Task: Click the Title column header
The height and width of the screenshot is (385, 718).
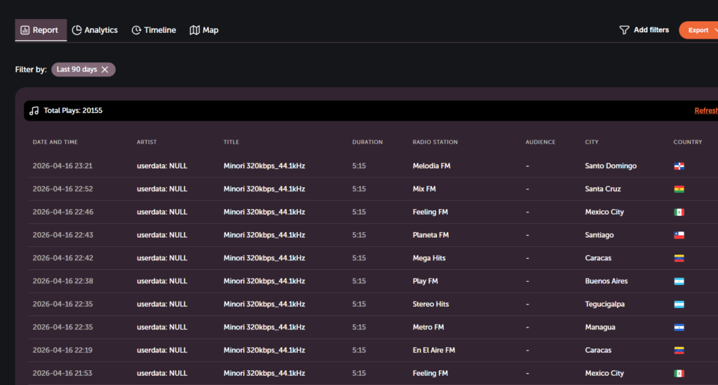Action: (231, 142)
